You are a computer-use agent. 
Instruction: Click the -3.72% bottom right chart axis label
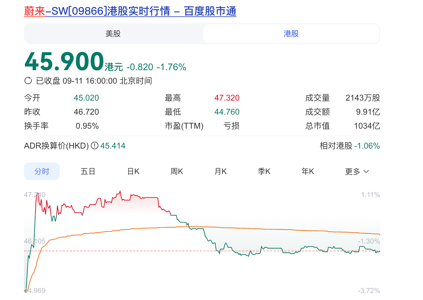pos(369,291)
